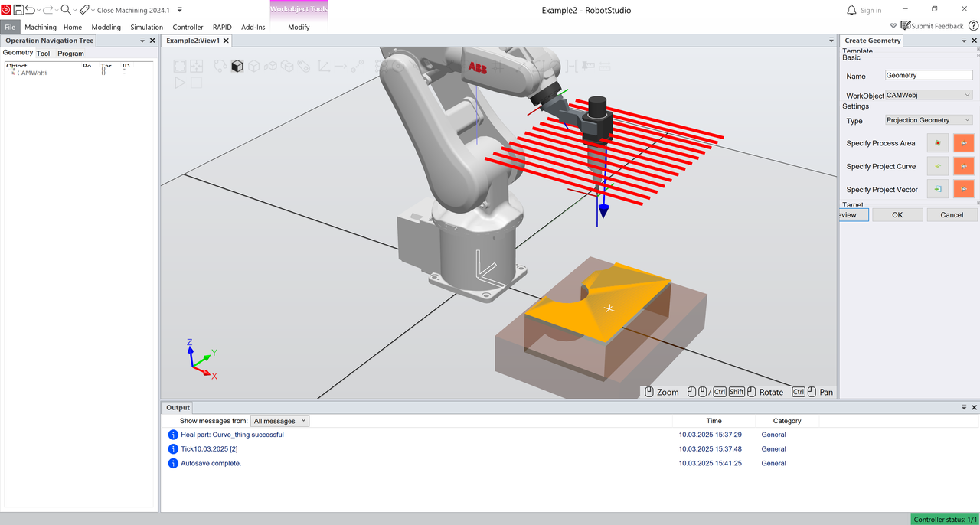Toggle the coordinate frame selection icon
The height and width of the screenshot is (525, 980).
point(324,66)
